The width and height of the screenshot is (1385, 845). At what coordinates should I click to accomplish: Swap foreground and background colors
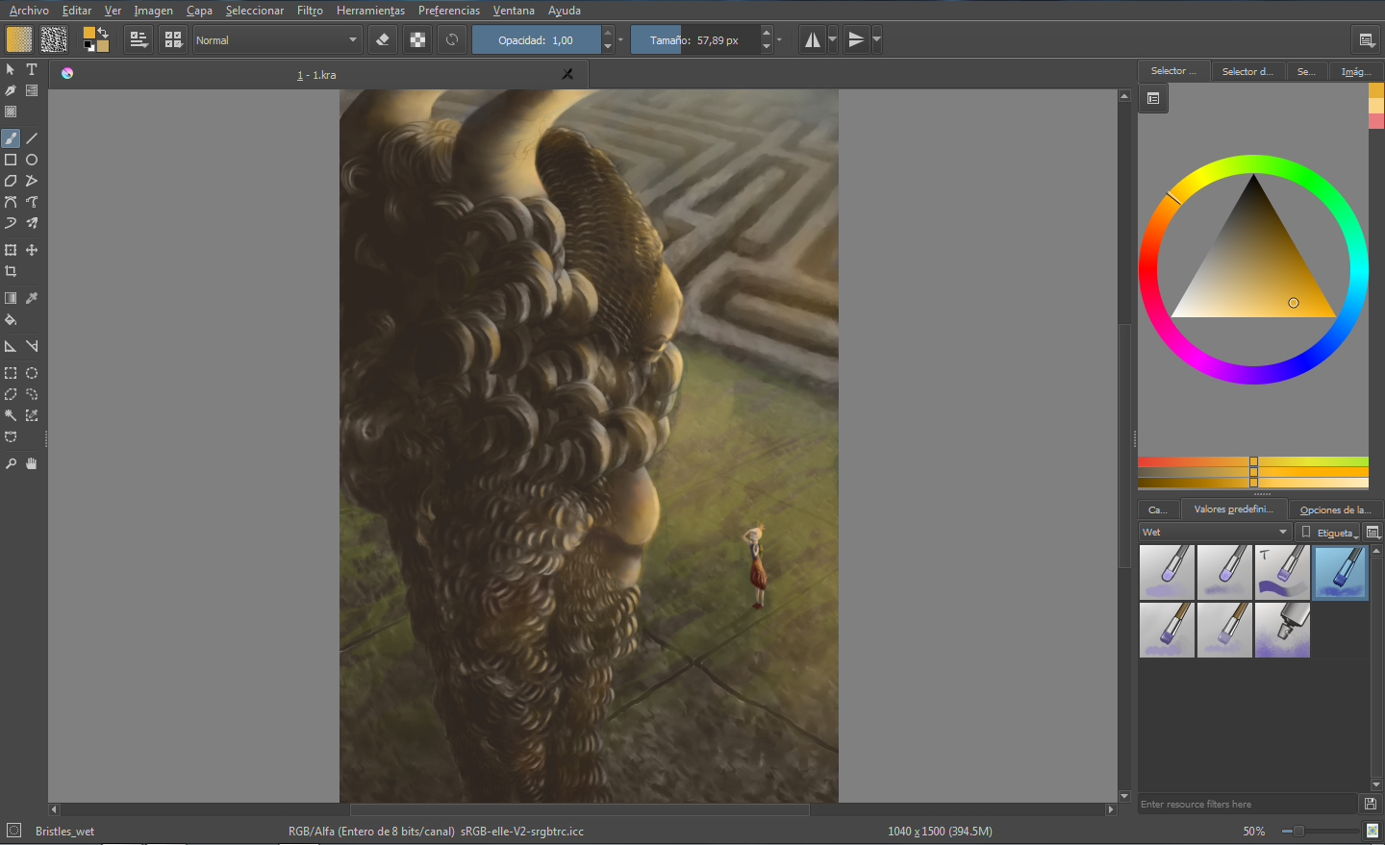point(103,33)
